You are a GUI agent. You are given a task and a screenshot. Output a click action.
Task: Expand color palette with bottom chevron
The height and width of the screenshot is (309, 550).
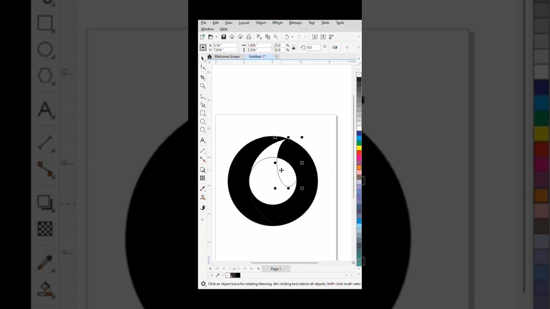(359, 269)
